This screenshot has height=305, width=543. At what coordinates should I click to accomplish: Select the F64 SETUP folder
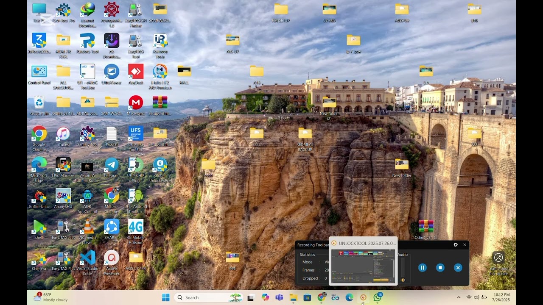(x=281, y=13)
